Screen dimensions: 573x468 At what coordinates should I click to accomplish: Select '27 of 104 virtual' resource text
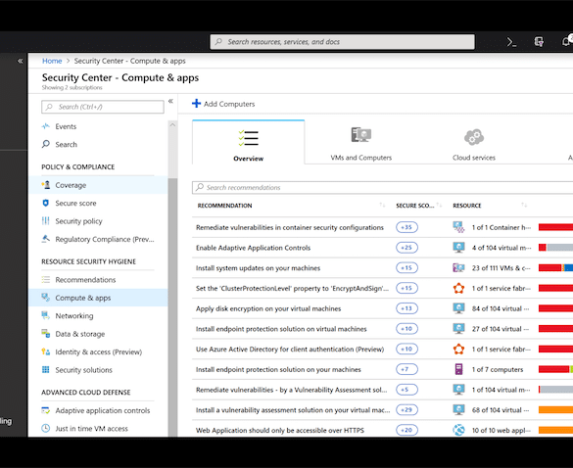point(500,329)
